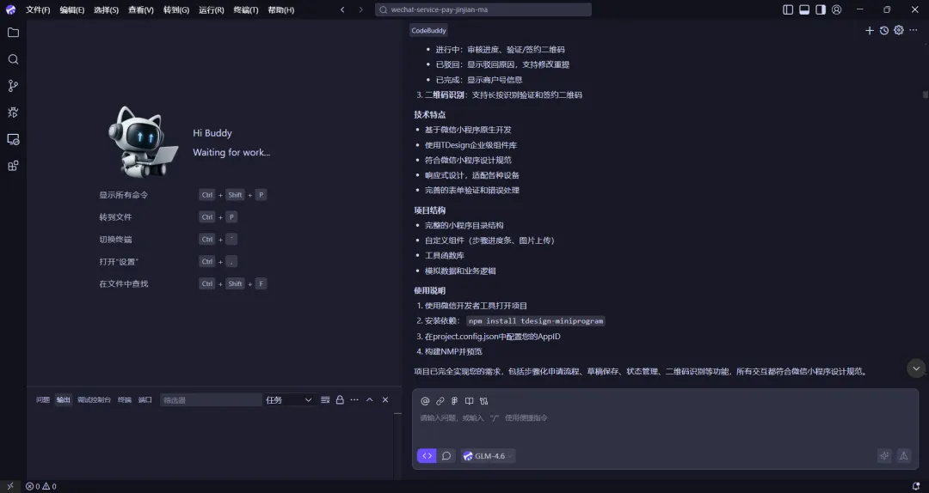
Task: Open the Run and Debug view
Action: (x=13, y=113)
